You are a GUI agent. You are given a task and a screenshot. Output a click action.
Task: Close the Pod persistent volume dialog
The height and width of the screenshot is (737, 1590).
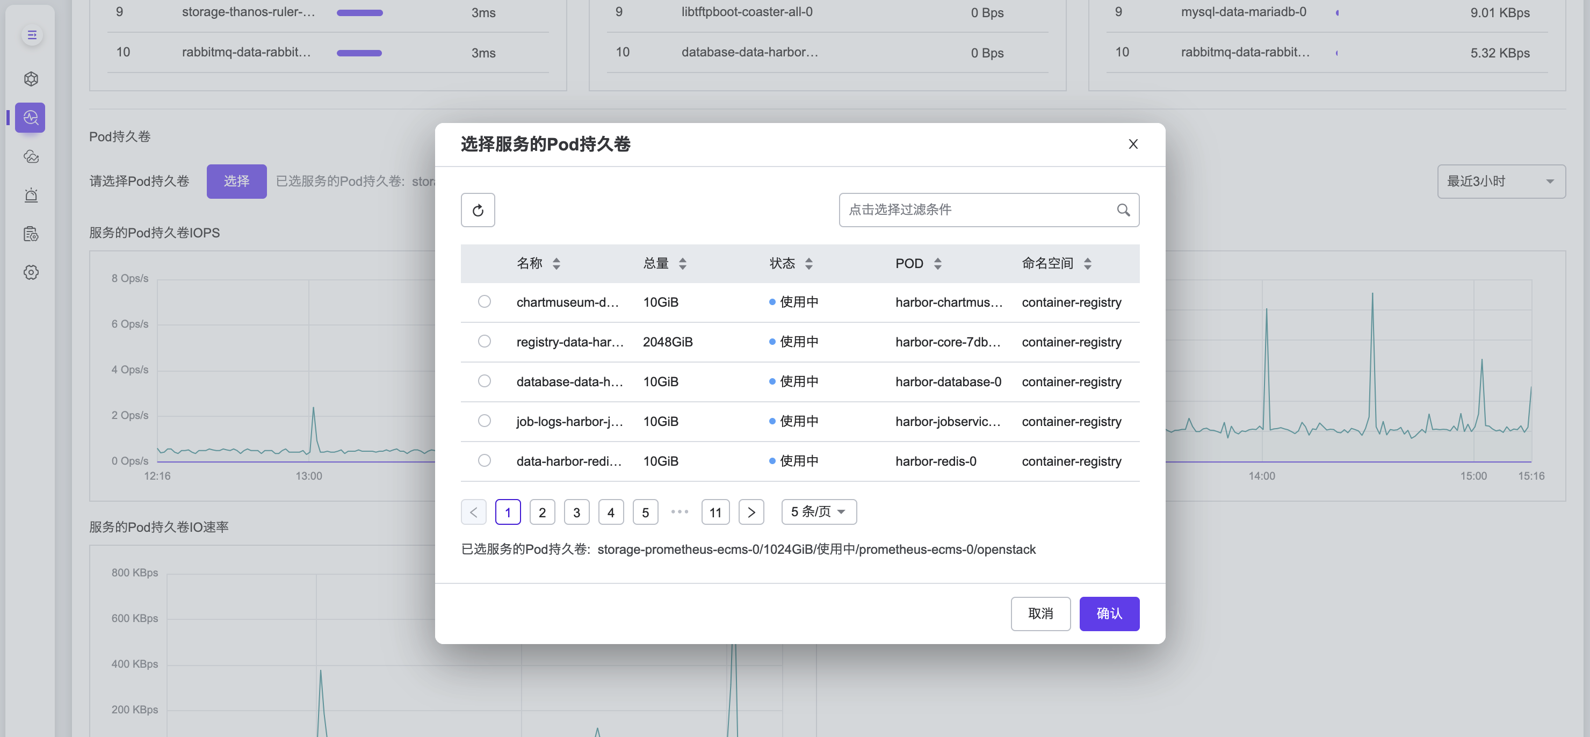pos(1133,144)
